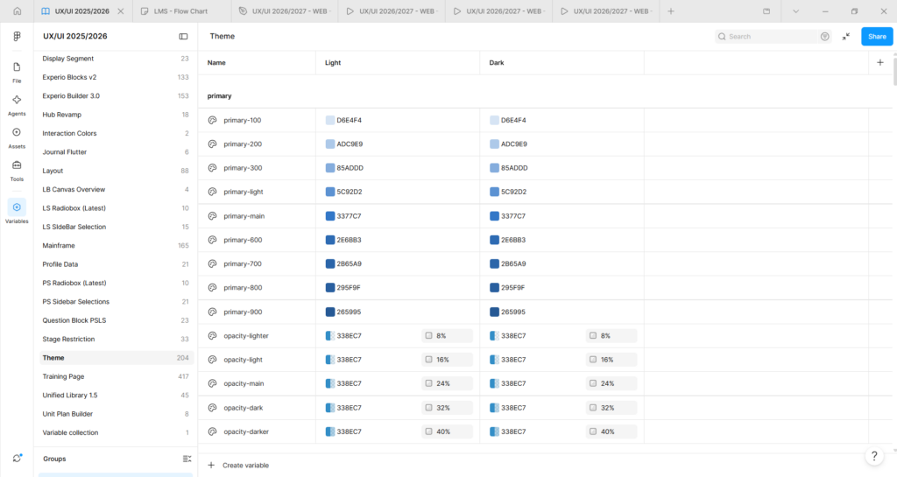
Task: Select the Variable collection item
Action: (117, 432)
